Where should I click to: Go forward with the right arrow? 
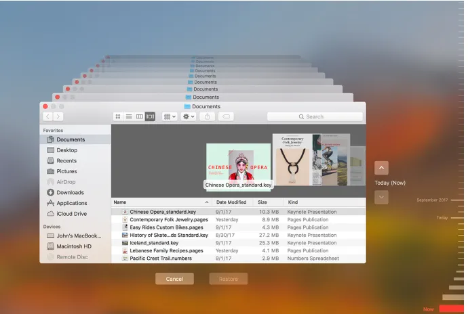pyautogui.click(x=58, y=116)
